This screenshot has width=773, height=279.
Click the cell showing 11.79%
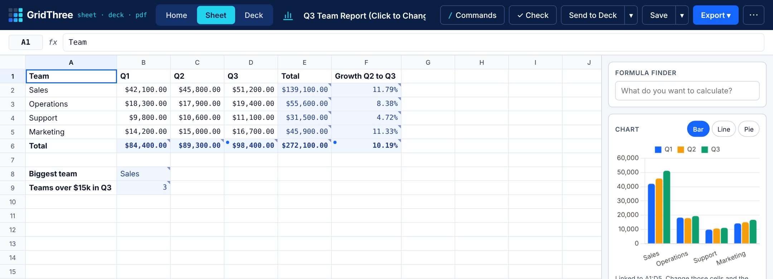tap(366, 90)
